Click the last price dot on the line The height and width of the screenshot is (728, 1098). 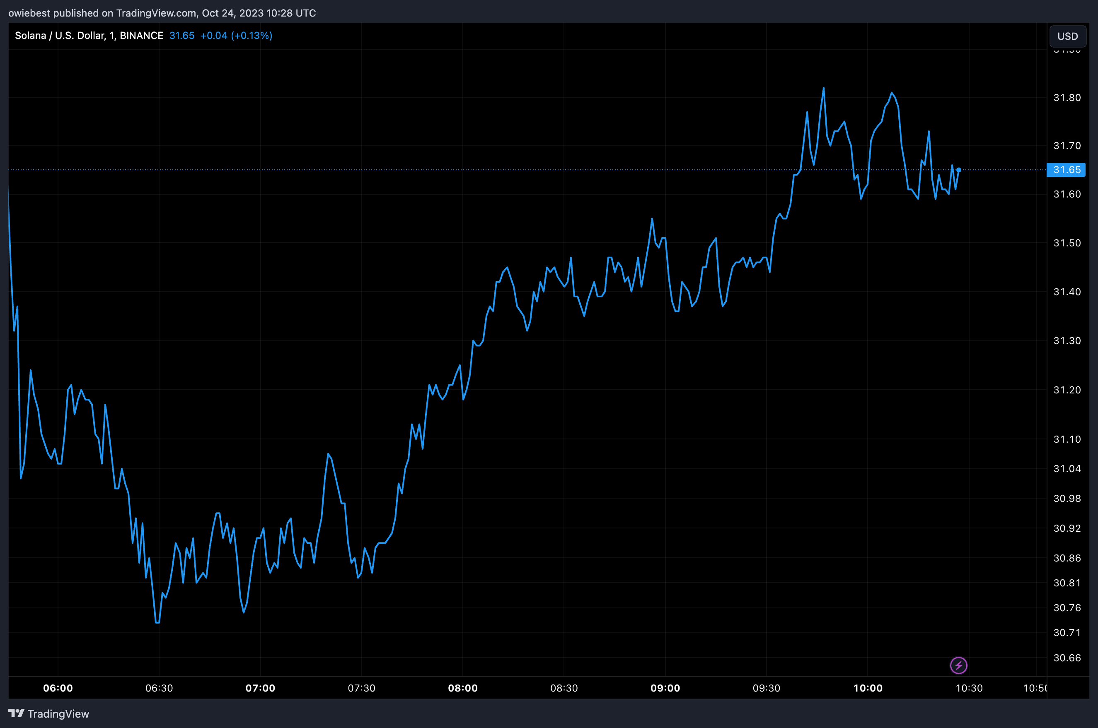[958, 170]
